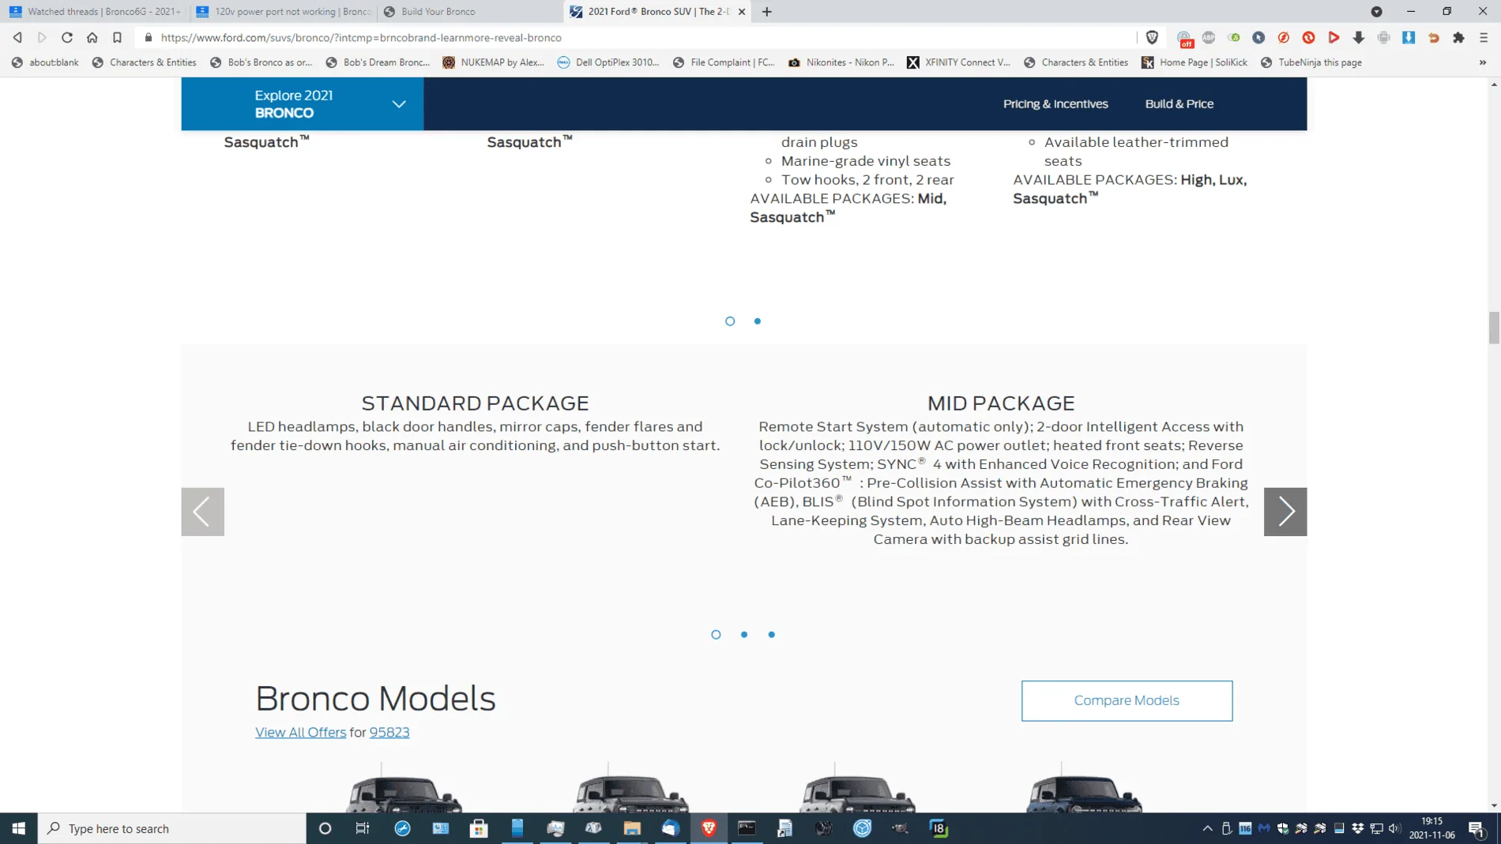Click the Compare Models button
Viewport: 1501px width, 844px height.
tap(1127, 700)
